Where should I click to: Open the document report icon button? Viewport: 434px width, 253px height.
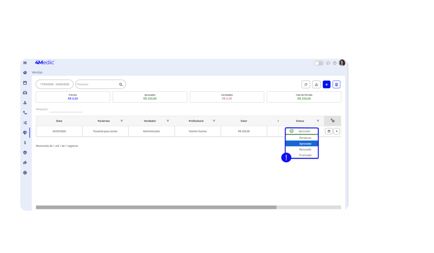(x=337, y=85)
